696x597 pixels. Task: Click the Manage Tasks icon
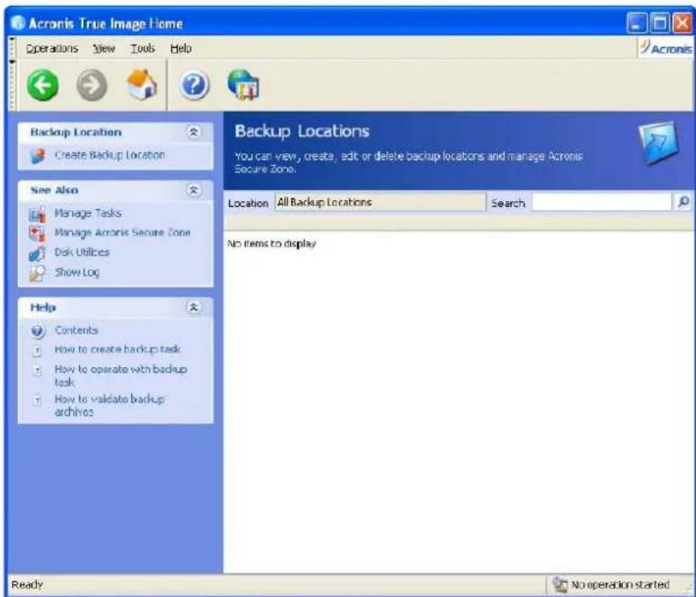coord(37,214)
